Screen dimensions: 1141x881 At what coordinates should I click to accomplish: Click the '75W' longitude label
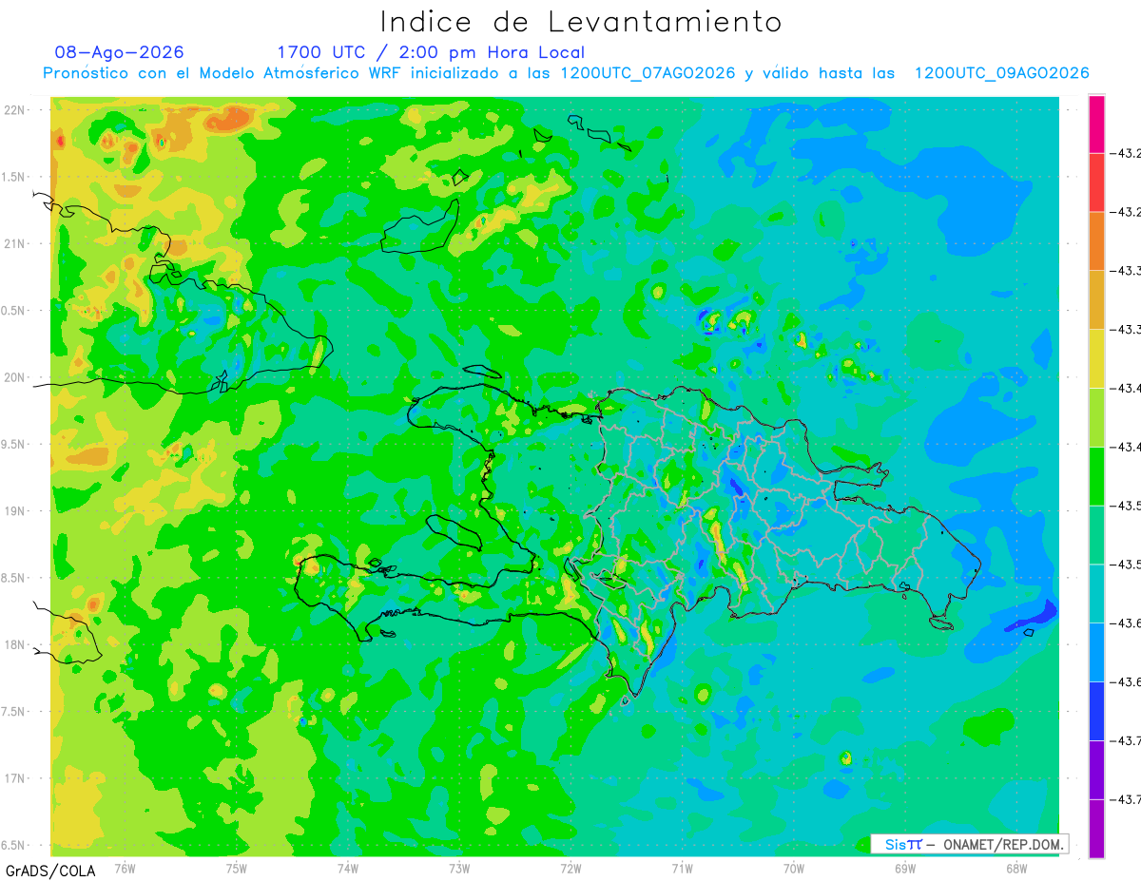[x=237, y=868]
